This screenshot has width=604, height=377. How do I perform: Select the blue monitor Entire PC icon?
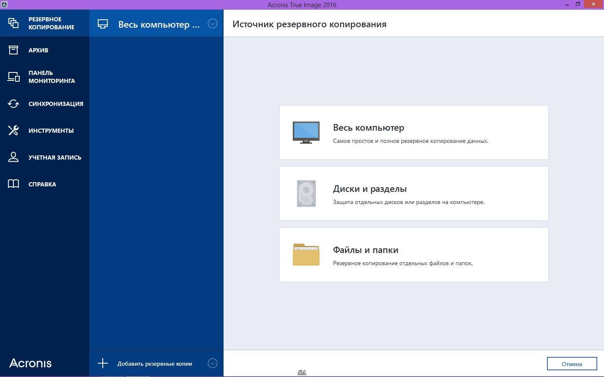pos(306,132)
